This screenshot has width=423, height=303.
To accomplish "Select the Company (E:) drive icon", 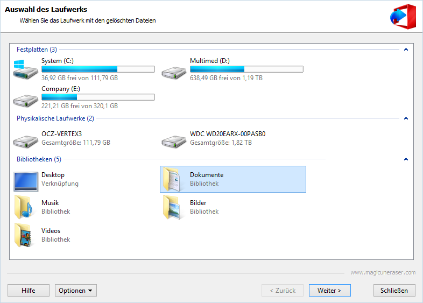I will pos(25,100).
